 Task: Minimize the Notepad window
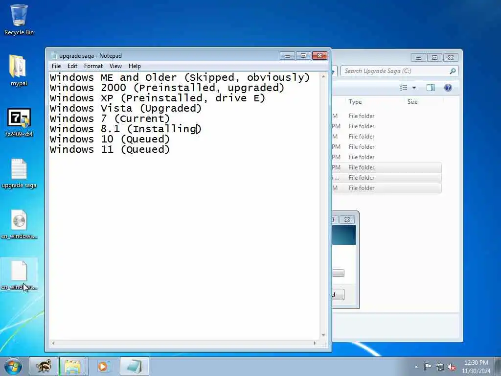pyautogui.click(x=287, y=56)
